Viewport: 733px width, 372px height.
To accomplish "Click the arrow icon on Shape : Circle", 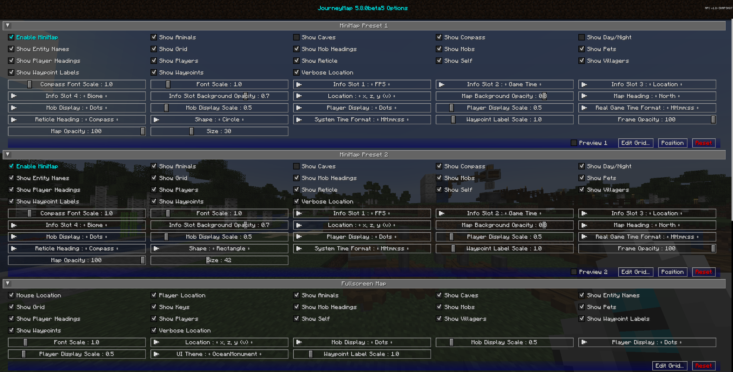I will pyautogui.click(x=156, y=119).
